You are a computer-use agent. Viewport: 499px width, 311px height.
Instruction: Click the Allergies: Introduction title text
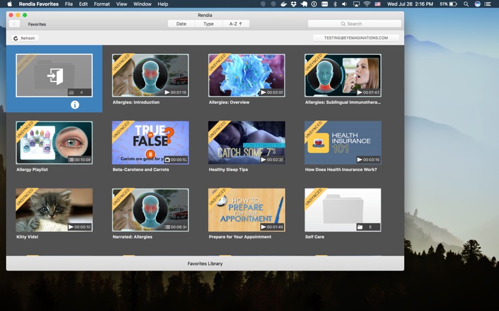pyautogui.click(x=136, y=102)
